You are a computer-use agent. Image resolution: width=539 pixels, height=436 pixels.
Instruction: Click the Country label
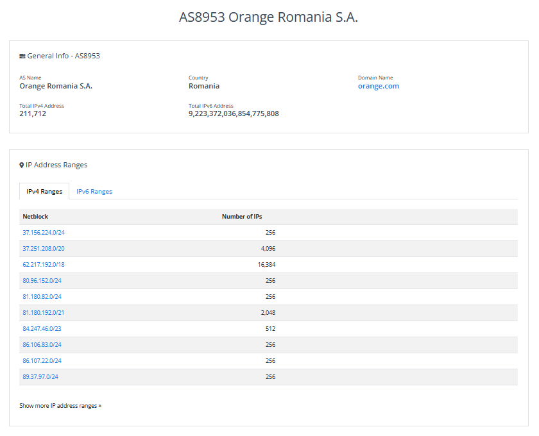[x=198, y=78]
